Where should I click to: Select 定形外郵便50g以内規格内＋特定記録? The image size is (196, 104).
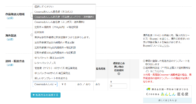[x=64, y=43]
